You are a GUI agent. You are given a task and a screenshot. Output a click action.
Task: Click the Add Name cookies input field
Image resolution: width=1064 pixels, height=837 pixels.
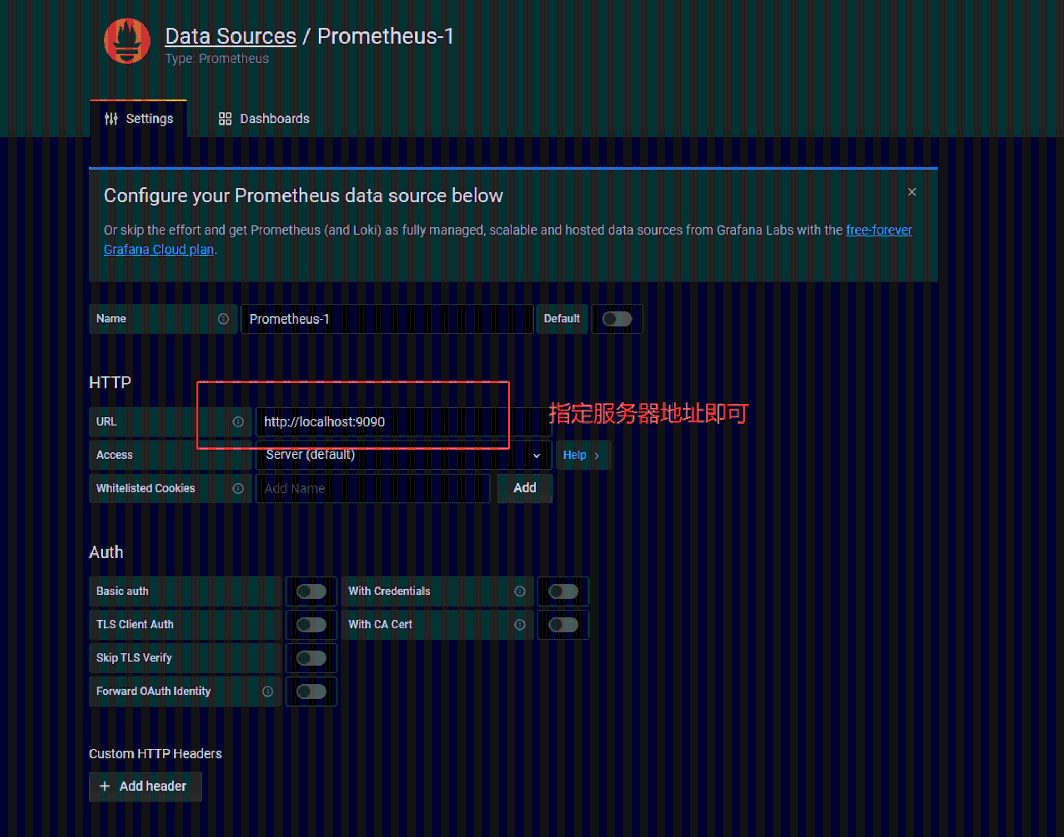[372, 488]
